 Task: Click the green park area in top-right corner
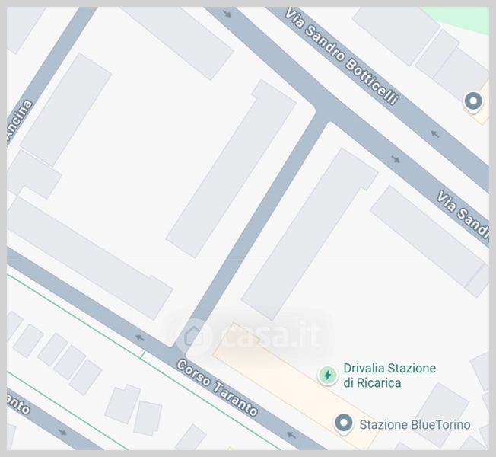click(x=459, y=18)
